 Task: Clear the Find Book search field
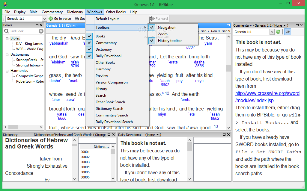pyautogui.click(x=41, y=31)
